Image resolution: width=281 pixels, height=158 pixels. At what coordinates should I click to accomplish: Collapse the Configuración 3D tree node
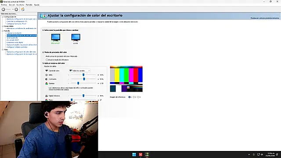tap(3, 17)
